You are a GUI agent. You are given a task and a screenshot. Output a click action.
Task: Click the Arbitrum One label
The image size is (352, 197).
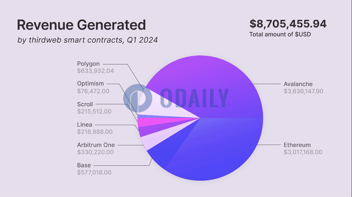(x=96, y=145)
